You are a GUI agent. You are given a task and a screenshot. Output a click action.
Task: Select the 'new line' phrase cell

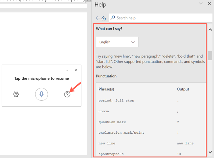coord(107,143)
